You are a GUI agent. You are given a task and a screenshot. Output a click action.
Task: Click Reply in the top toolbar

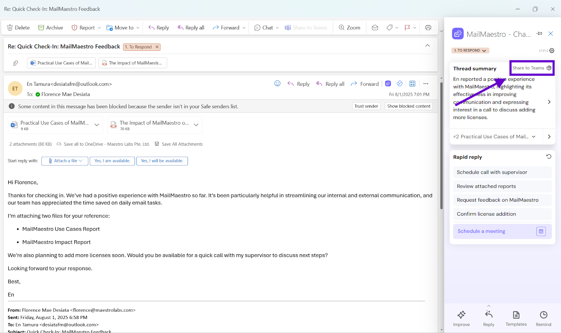point(158,28)
